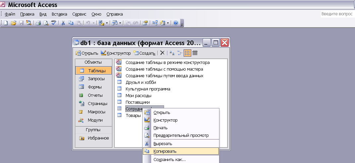
Task: Click the Open folder icon in main toolbar
Action: 14,23
